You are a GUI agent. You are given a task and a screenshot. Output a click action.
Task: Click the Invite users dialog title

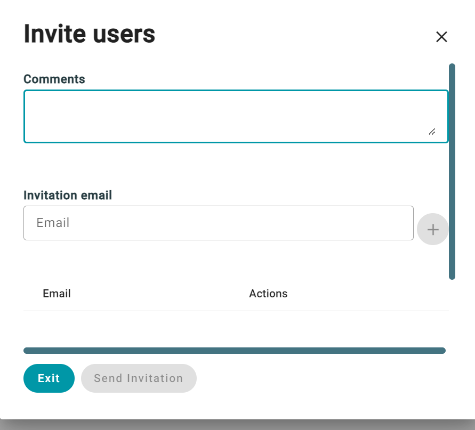click(90, 34)
